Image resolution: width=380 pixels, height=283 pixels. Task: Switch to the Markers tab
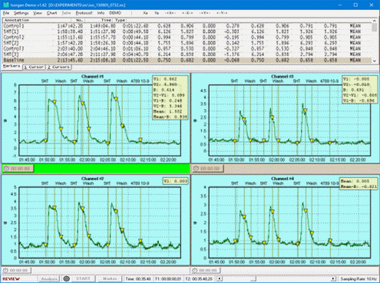coord(12,66)
